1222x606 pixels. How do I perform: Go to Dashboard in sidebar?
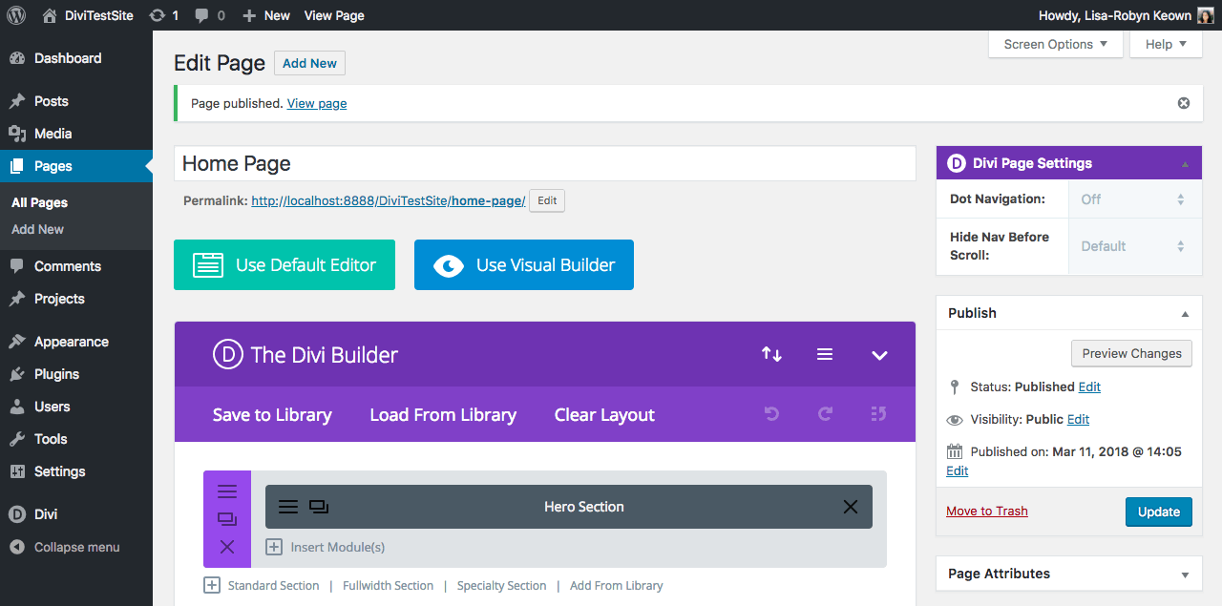click(x=76, y=58)
